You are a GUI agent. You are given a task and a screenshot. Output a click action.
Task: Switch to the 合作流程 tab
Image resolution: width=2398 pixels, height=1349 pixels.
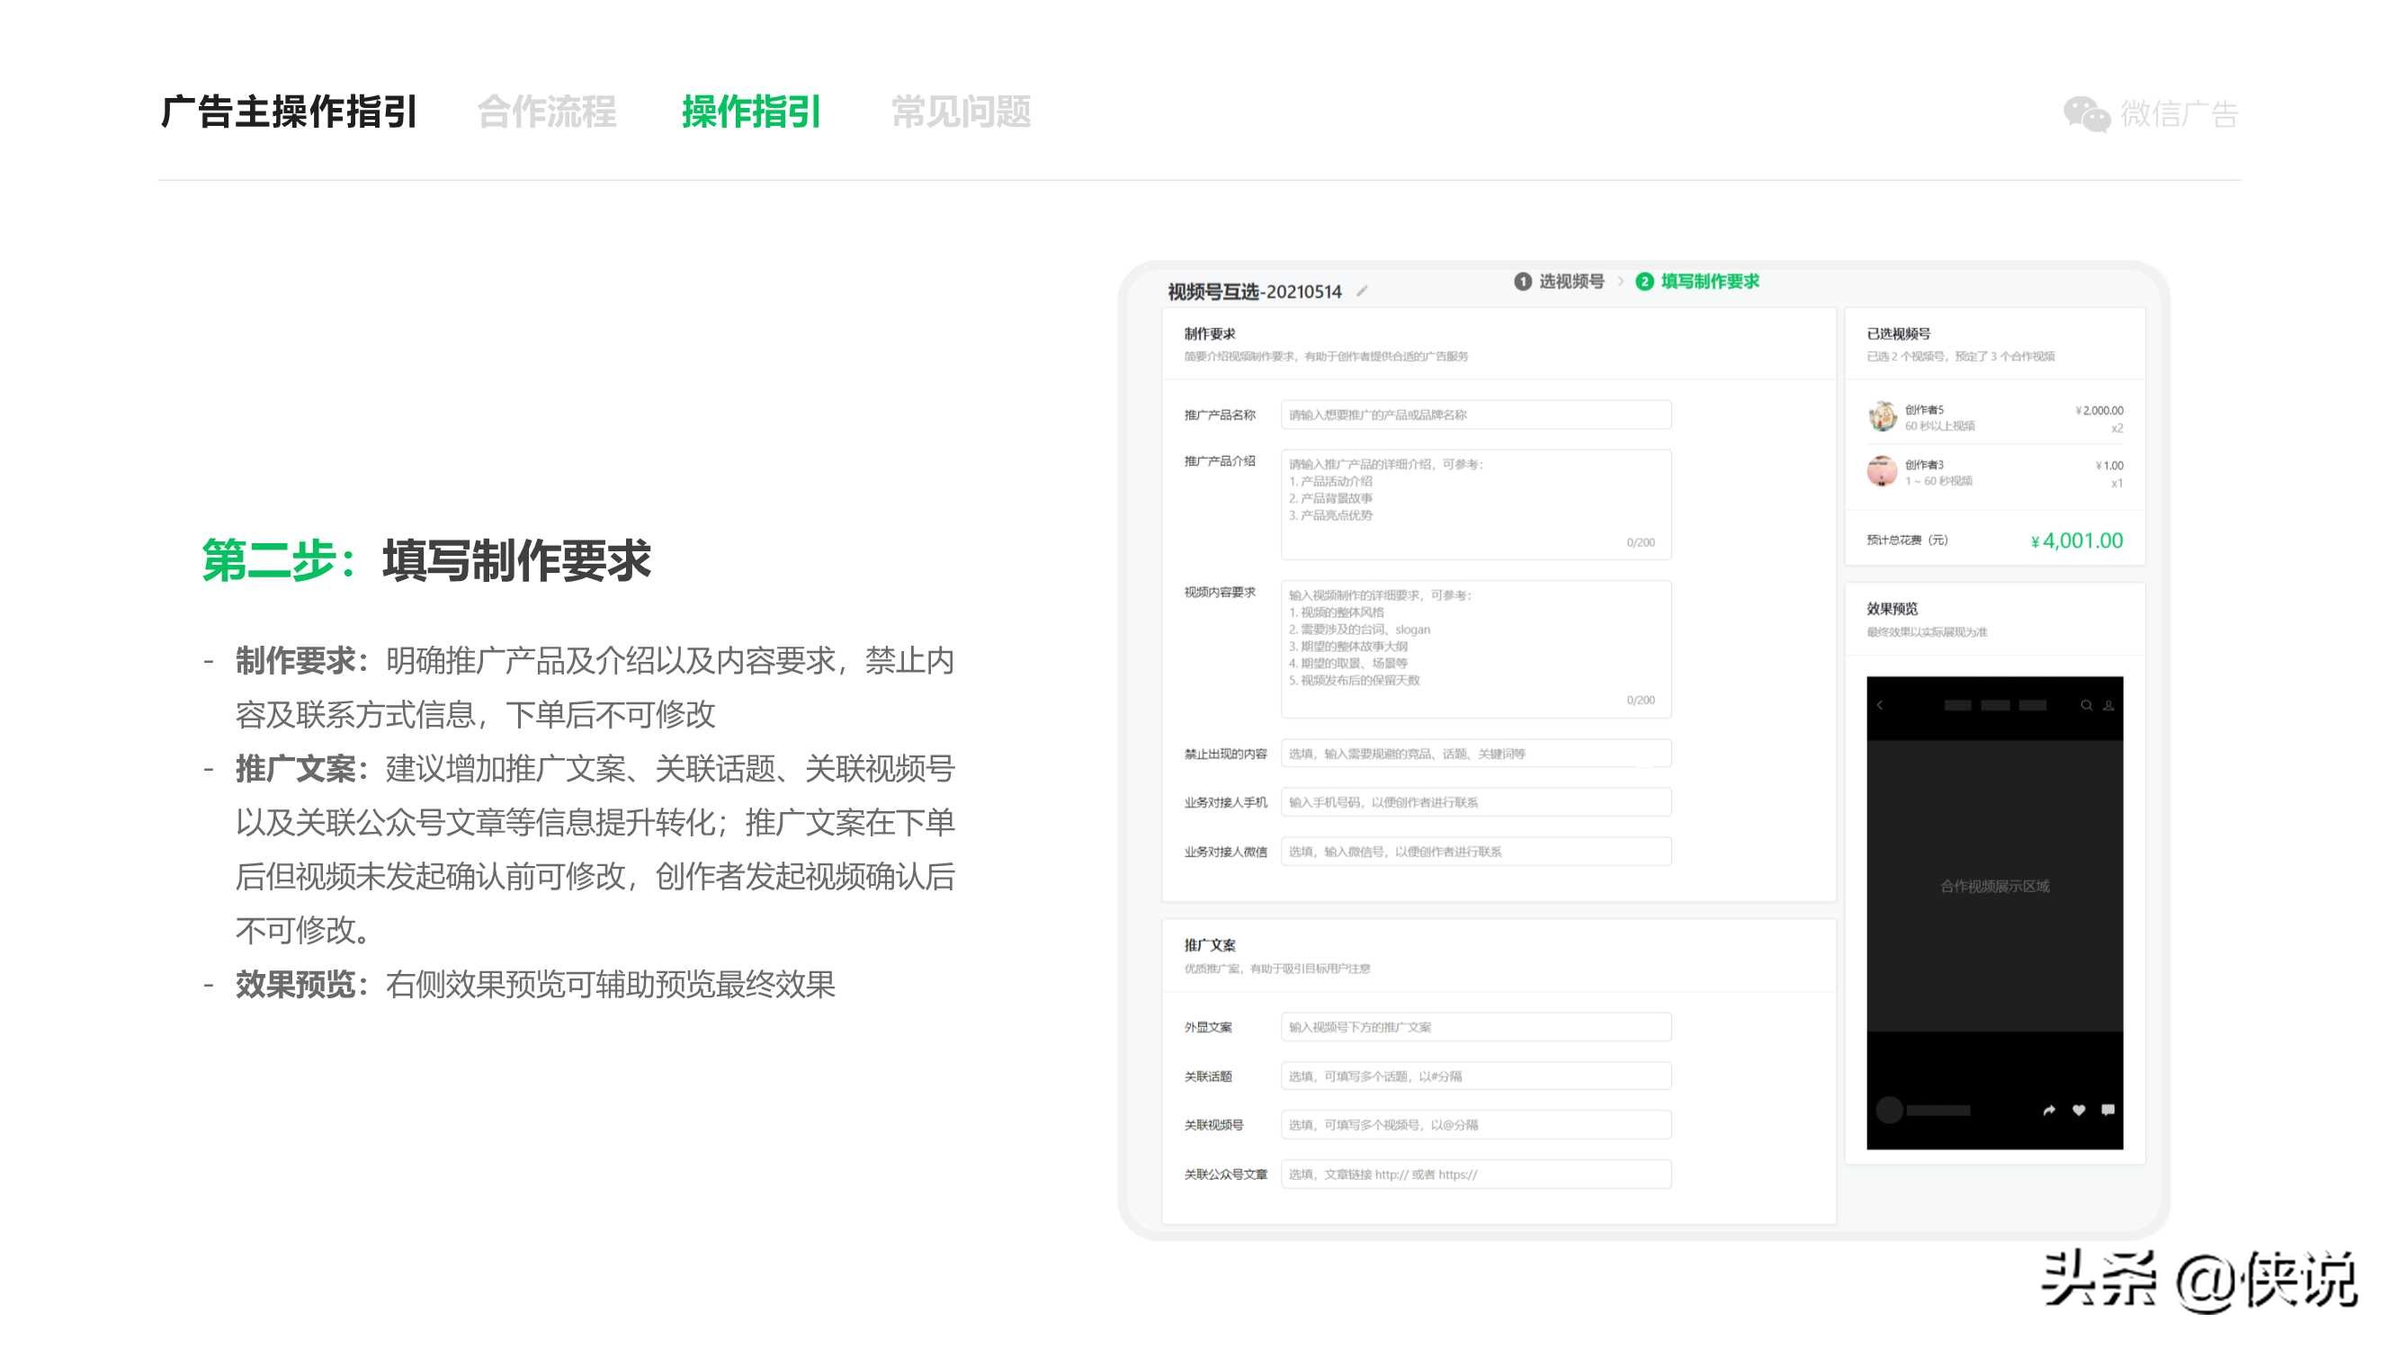click(x=547, y=112)
